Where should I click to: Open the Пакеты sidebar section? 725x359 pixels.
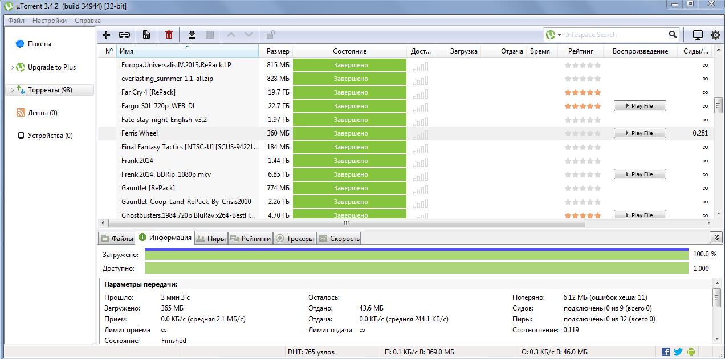pyautogui.click(x=39, y=44)
